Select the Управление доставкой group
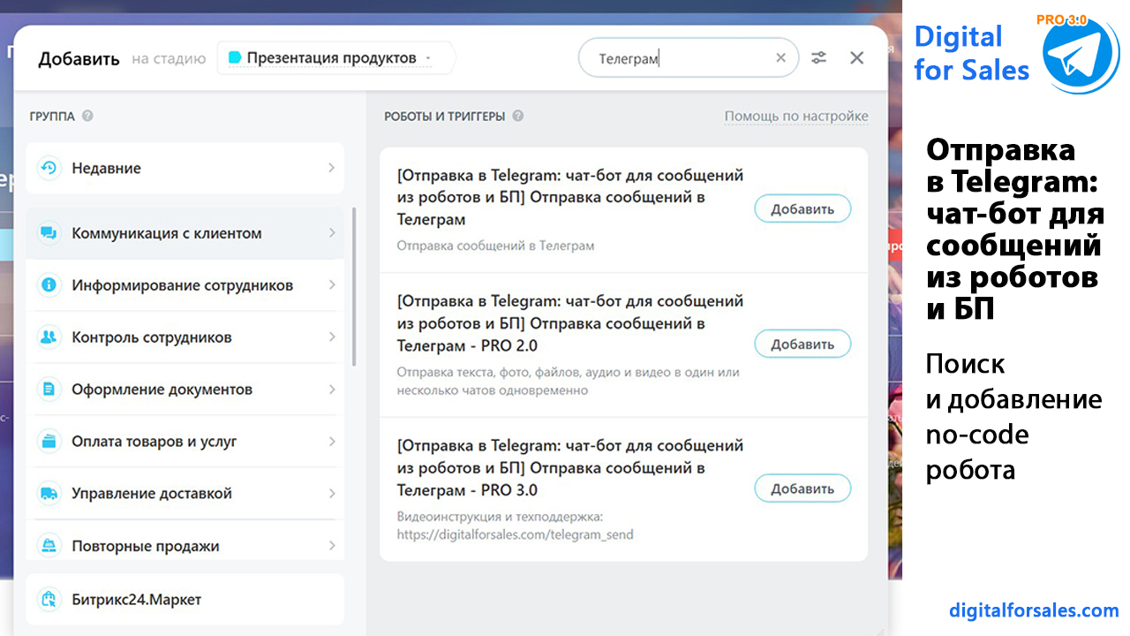1130x636 pixels. [x=185, y=494]
